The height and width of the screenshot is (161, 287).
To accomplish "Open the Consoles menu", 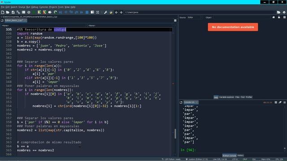I will (43, 7).
